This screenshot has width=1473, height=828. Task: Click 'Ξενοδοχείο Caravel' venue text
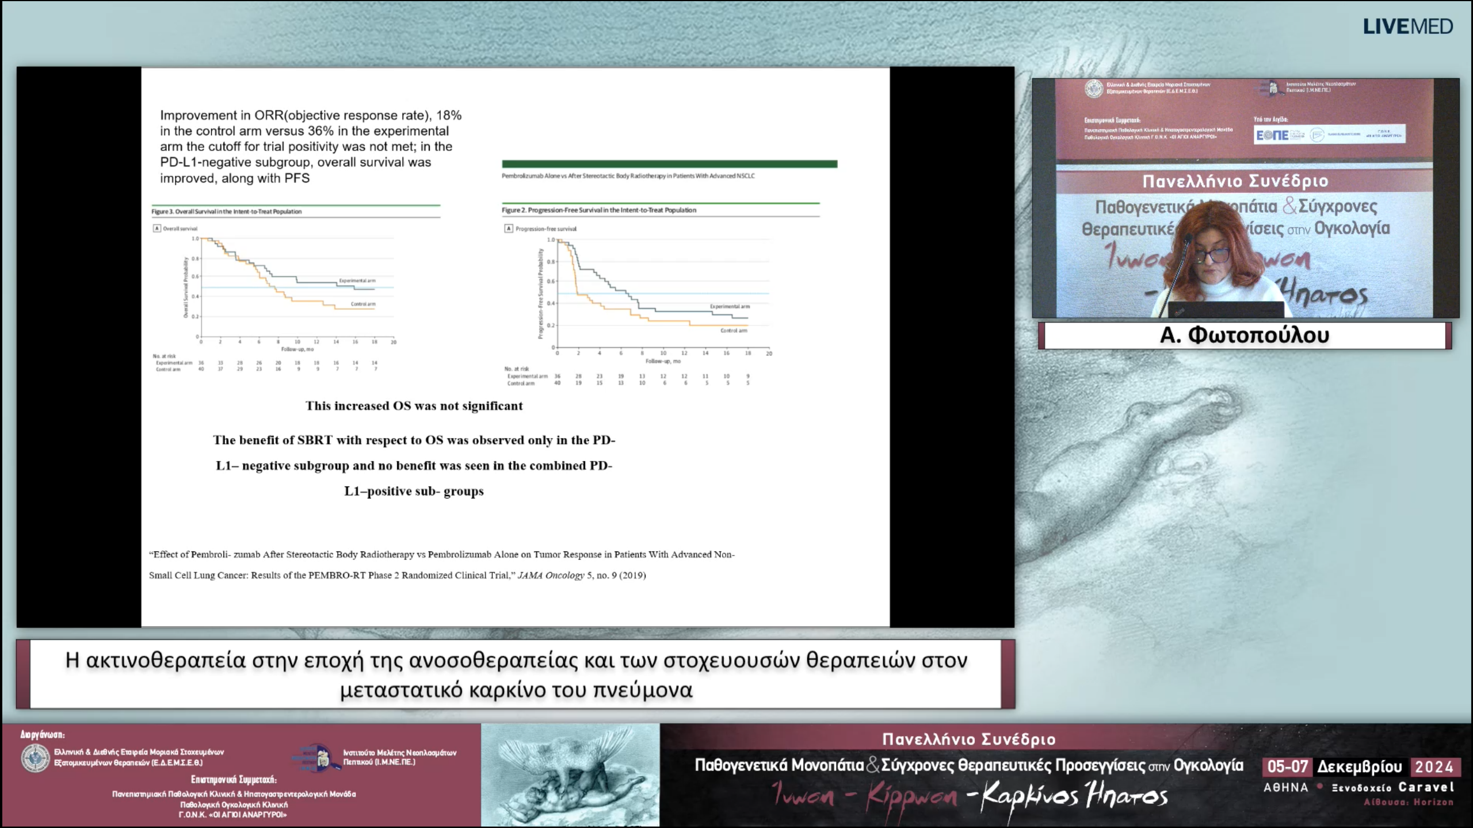pyautogui.click(x=1393, y=787)
